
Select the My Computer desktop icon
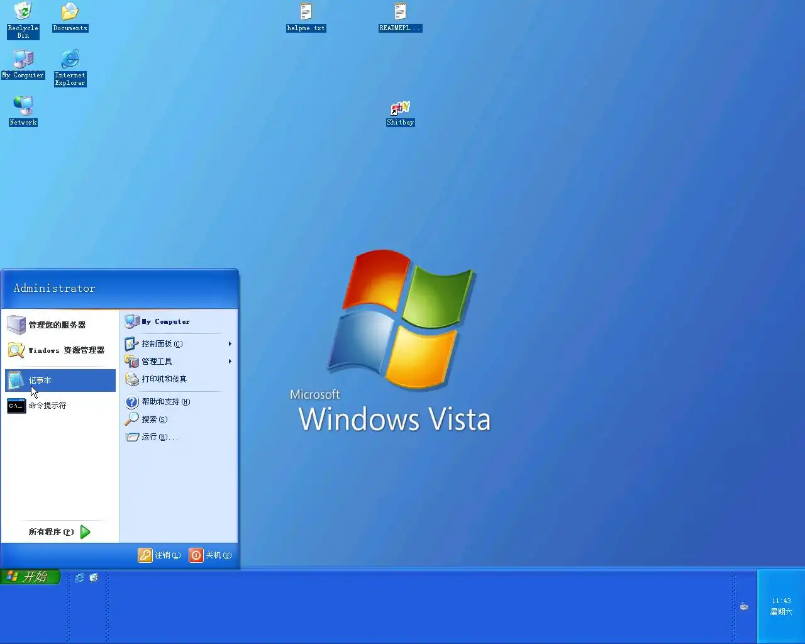click(x=23, y=64)
